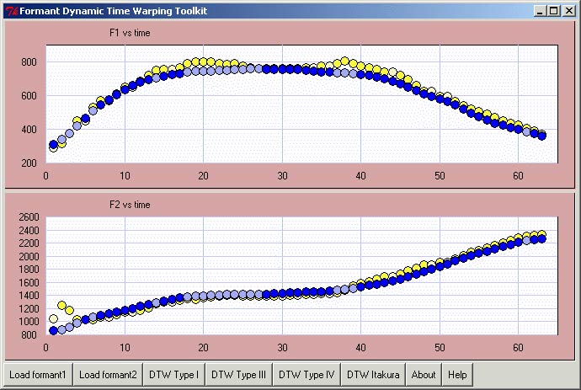The width and height of the screenshot is (581, 390).
Task: Close the Formant Dynamic Time Warping Toolkit
Action: [x=568, y=10]
